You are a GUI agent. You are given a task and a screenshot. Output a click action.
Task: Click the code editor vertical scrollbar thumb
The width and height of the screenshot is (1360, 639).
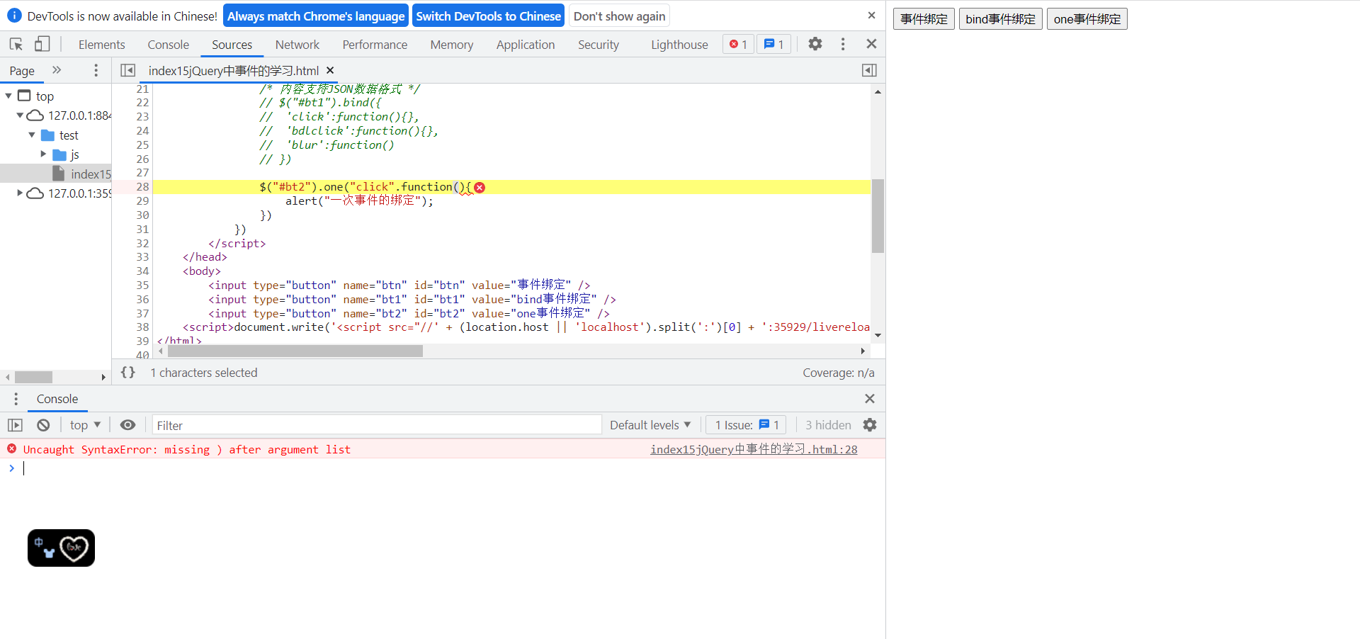click(878, 216)
